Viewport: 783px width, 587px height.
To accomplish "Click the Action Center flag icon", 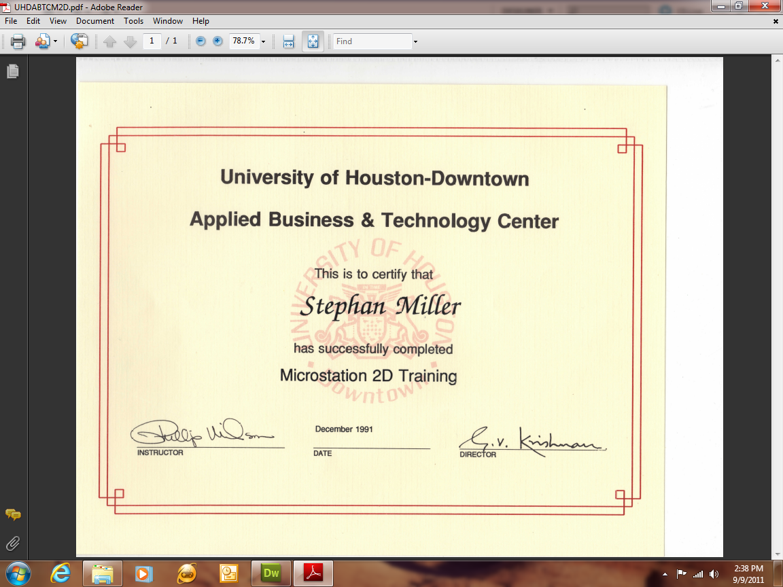I will (681, 574).
